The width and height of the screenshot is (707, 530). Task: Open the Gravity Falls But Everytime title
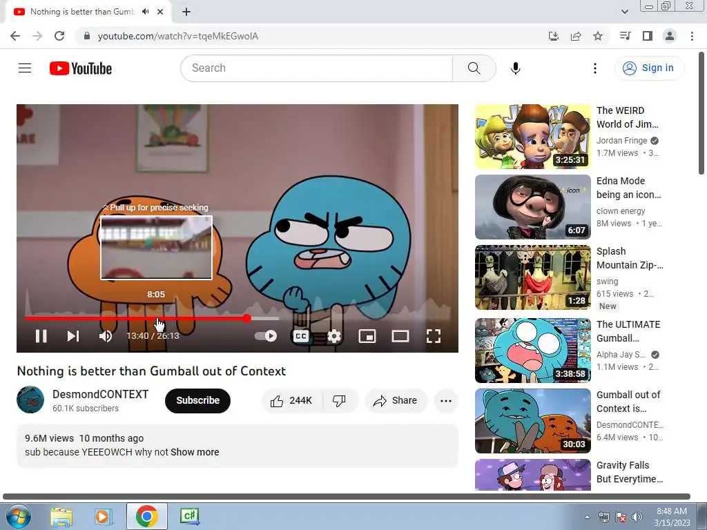pyautogui.click(x=630, y=472)
